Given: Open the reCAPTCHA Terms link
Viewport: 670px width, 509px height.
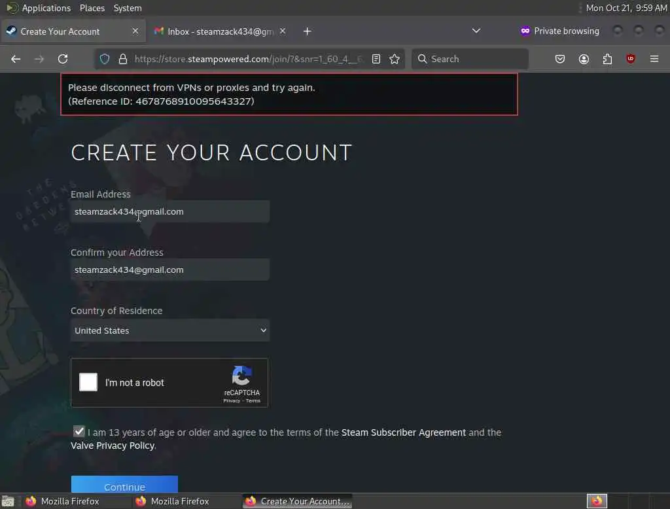Looking at the screenshot, I should tap(253, 401).
